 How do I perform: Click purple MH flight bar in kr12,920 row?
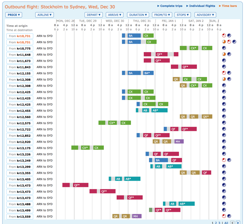pos(178,142)
